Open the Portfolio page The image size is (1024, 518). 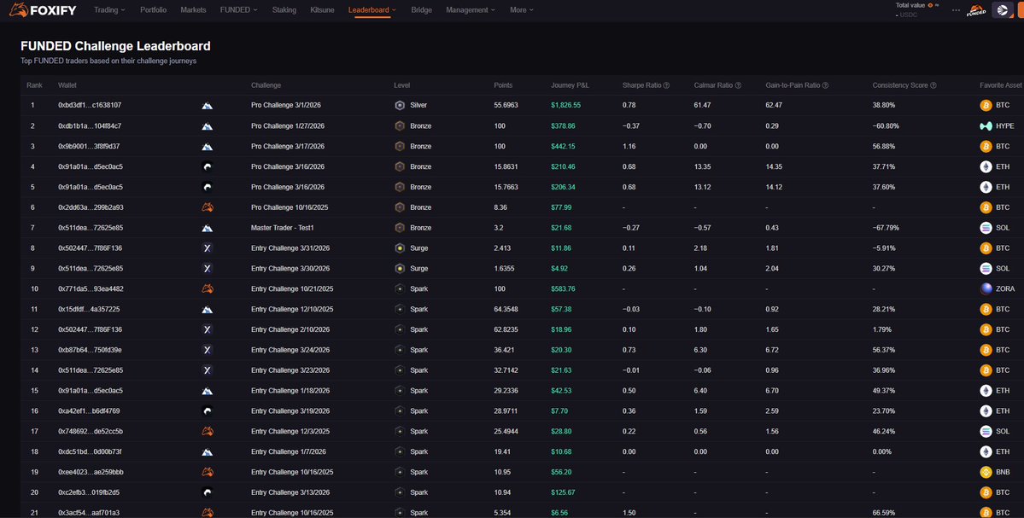[x=153, y=10]
